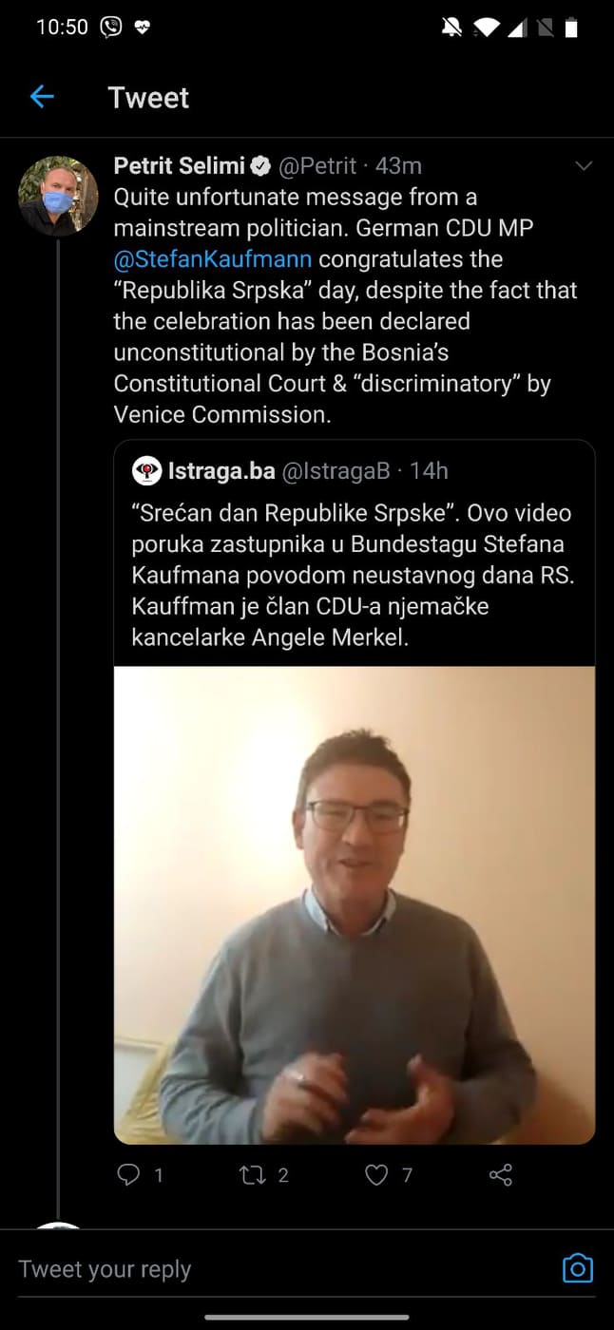Attach a photo with the camera icon
Image resolution: width=614 pixels, height=1330 pixels.
(x=578, y=1268)
